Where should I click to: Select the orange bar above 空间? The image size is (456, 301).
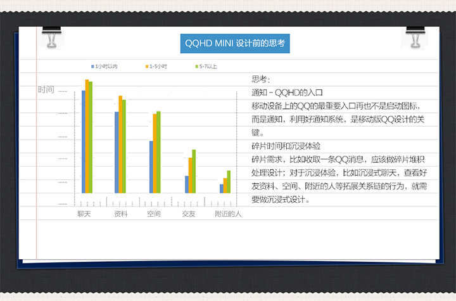(155, 153)
